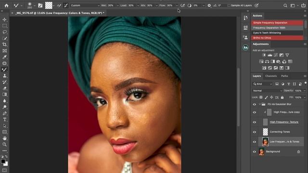308x173 pixels.
Task: Hide the FS via Gaussian Blur group
Action: (x=255, y=104)
